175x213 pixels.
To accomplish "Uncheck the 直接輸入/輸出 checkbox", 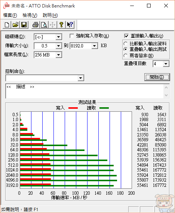I will [126, 36].
